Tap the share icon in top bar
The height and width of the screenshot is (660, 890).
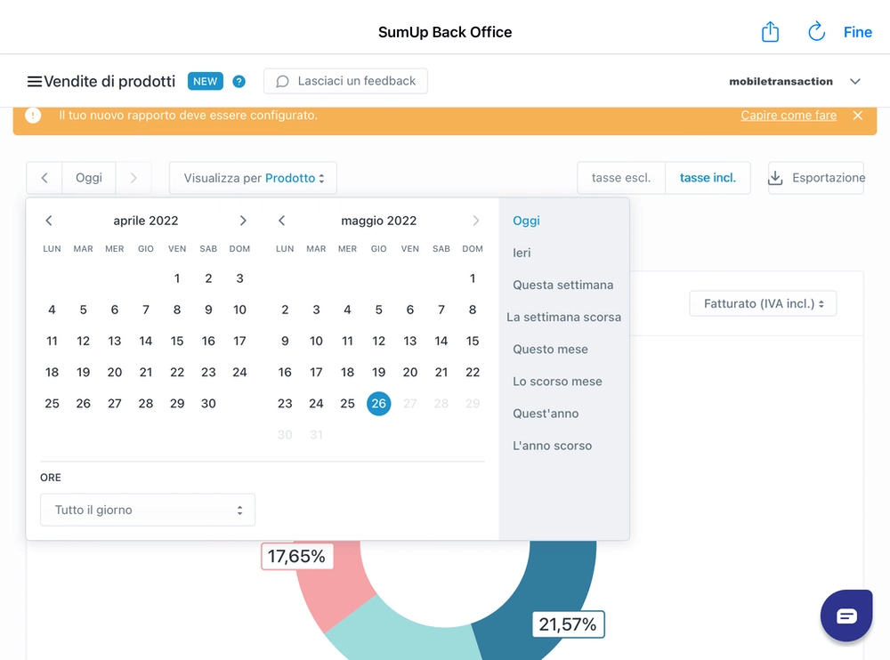(x=770, y=32)
